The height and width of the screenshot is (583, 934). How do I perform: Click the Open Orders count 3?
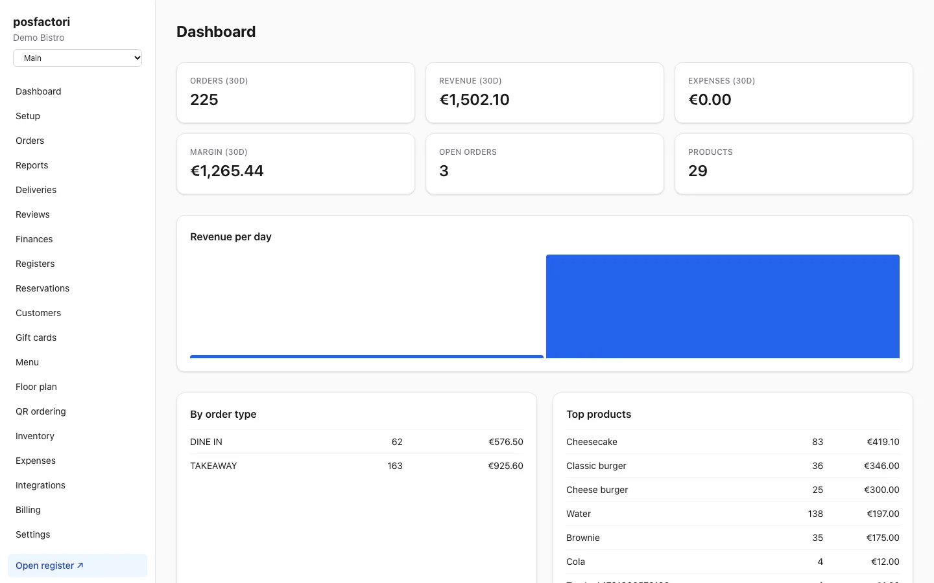point(444,171)
